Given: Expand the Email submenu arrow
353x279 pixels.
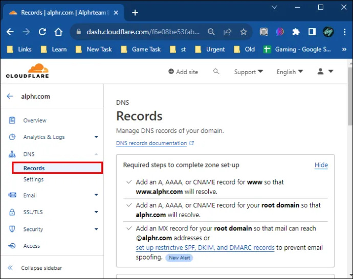Looking at the screenshot, I should [96, 195].
